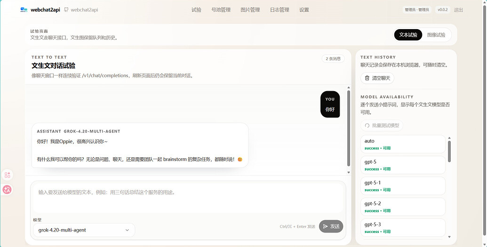Image resolution: width=487 pixels, height=247 pixels.
Task: Click the 管理员 badge in header
Action: pyautogui.click(x=417, y=9)
